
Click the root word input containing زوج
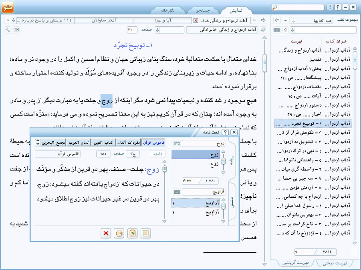204,144
